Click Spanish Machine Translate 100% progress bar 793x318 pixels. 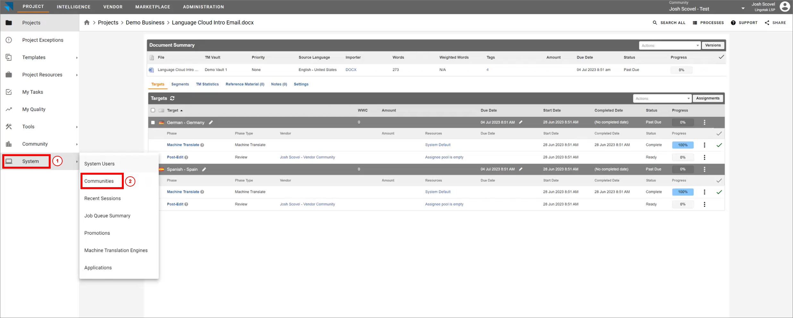click(683, 192)
